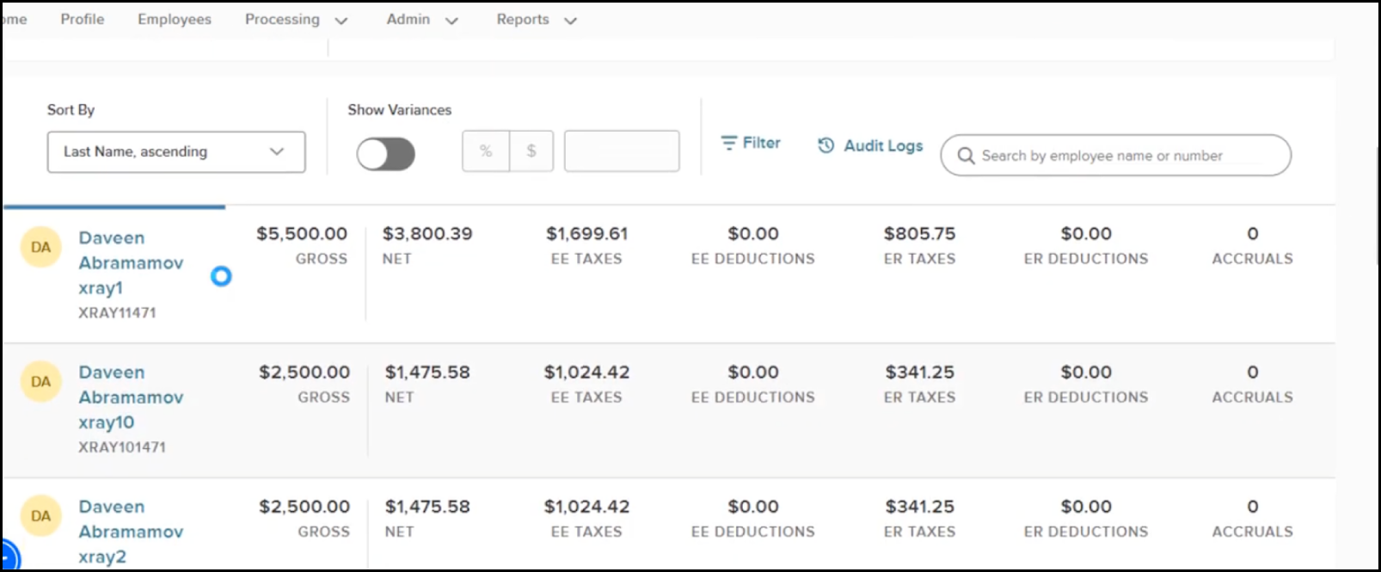Viewport: 1381px width, 572px height.
Task: Click DA avatar for Abramamov xray1
Action: click(40, 248)
